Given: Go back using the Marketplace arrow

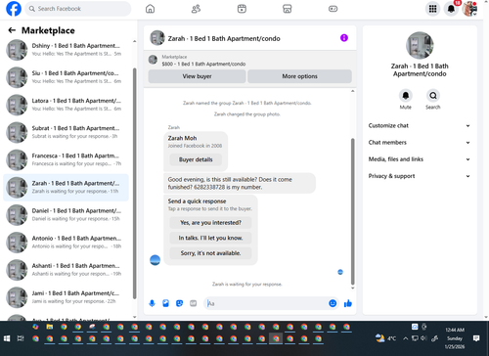Looking at the screenshot, I should (12, 30).
